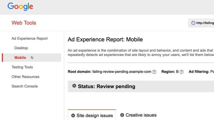Click the globe icon in site selector
The image size is (214, 120).
(x=193, y=23)
